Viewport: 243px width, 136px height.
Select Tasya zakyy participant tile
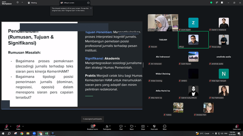coord(224,40)
